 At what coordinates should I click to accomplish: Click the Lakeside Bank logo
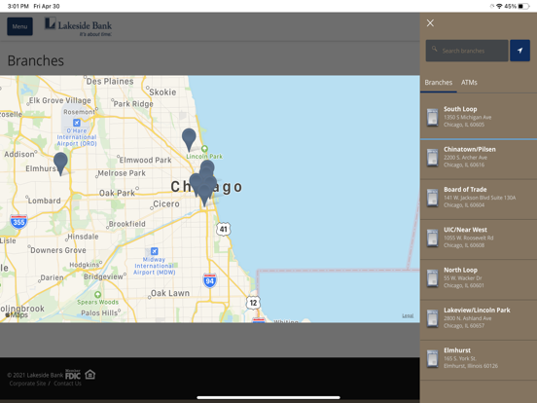(78, 26)
